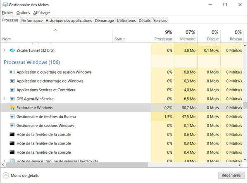Select Gestionnaire de sessions Windows row
The width and height of the screenshot is (248, 183).
tap(122, 126)
